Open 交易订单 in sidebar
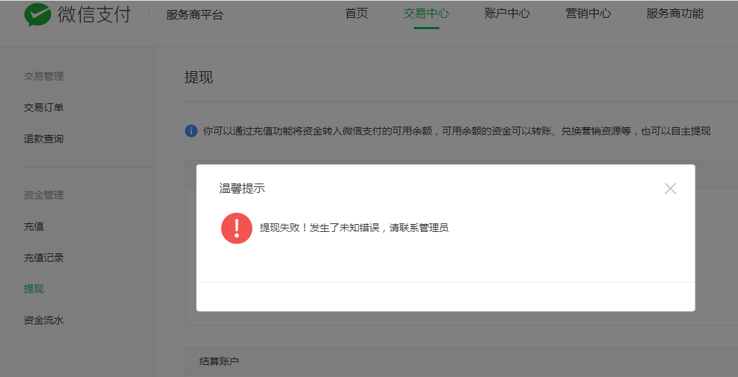Viewport: 738px width, 377px height. tap(44, 108)
